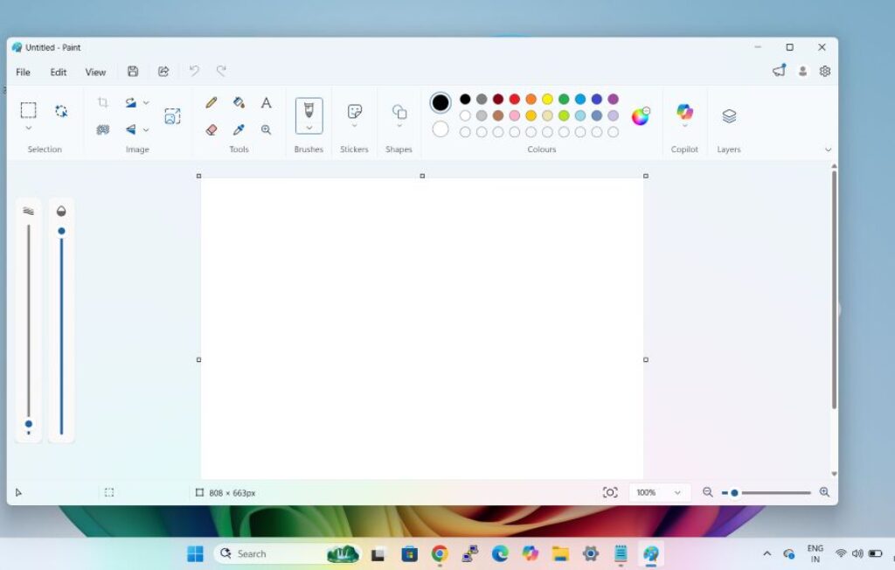Viewport: 895px width, 570px height.
Task: Select the Text tool
Action: [266, 103]
